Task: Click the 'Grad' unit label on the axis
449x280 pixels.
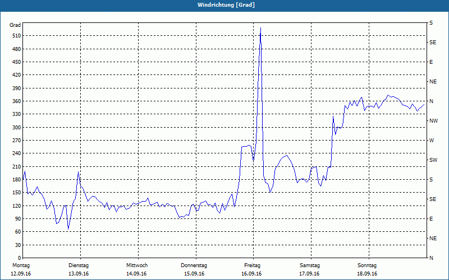Action: [x=15, y=25]
